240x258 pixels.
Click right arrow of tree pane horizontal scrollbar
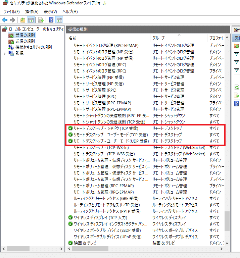click(61, 249)
